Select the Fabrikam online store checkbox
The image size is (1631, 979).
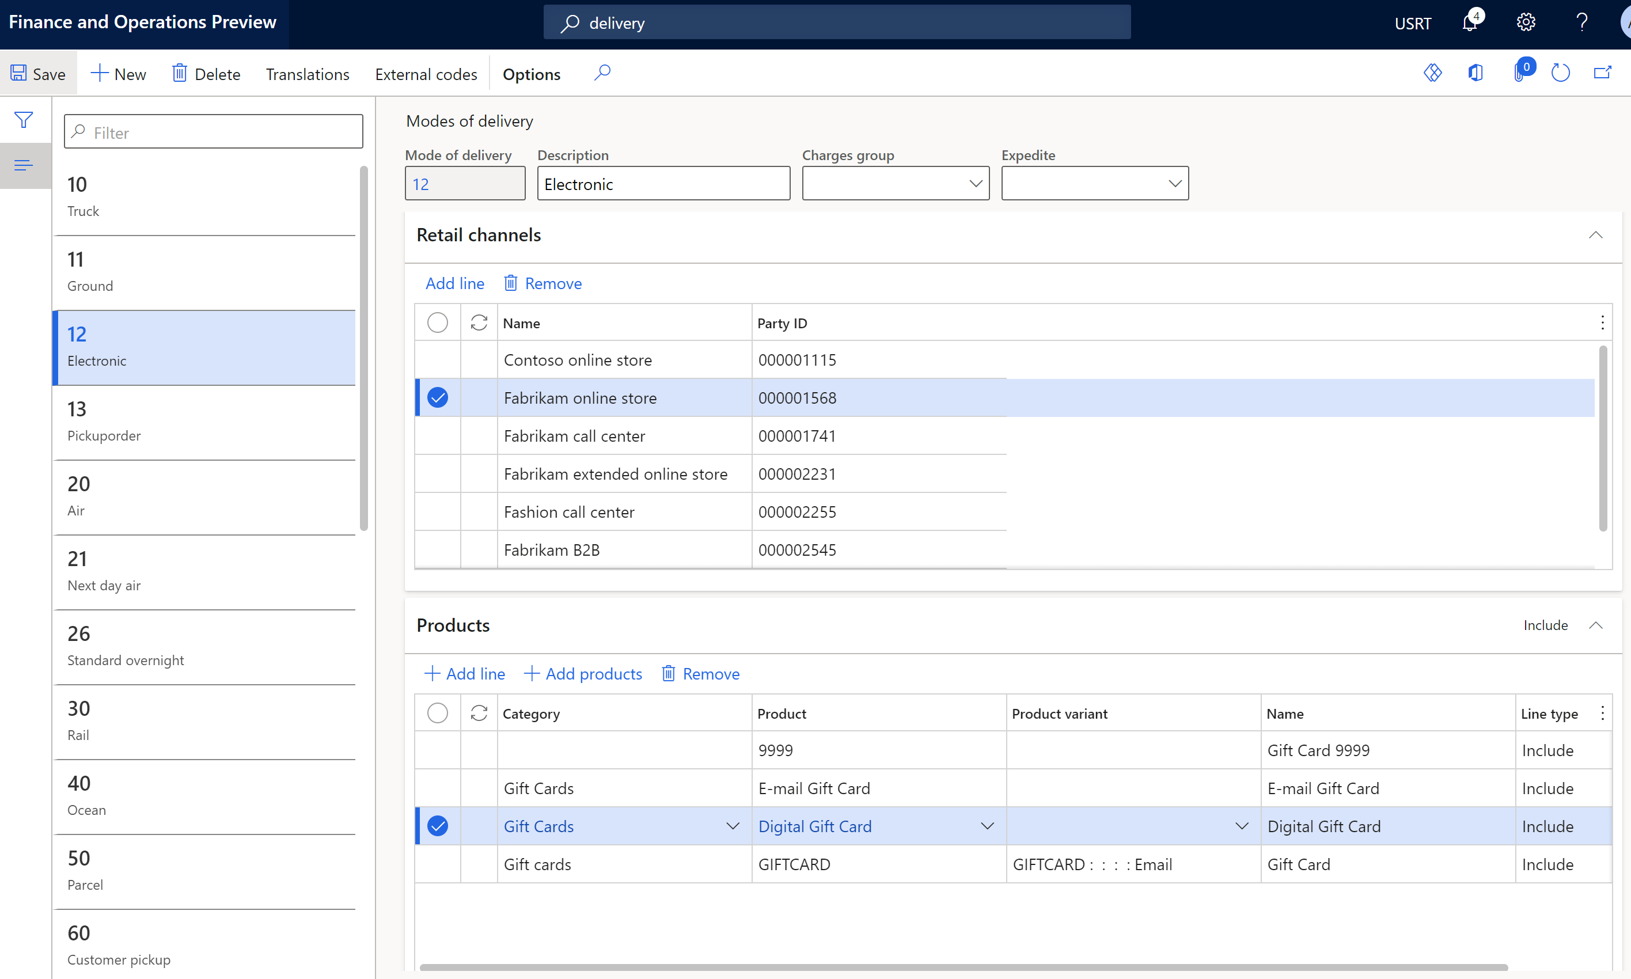439,397
